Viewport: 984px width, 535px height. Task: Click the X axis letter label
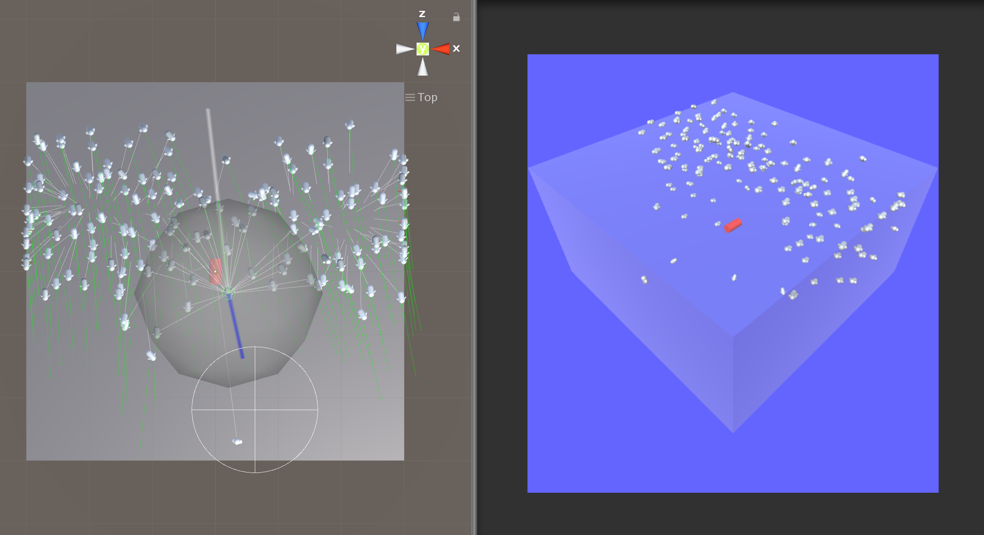(x=456, y=48)
